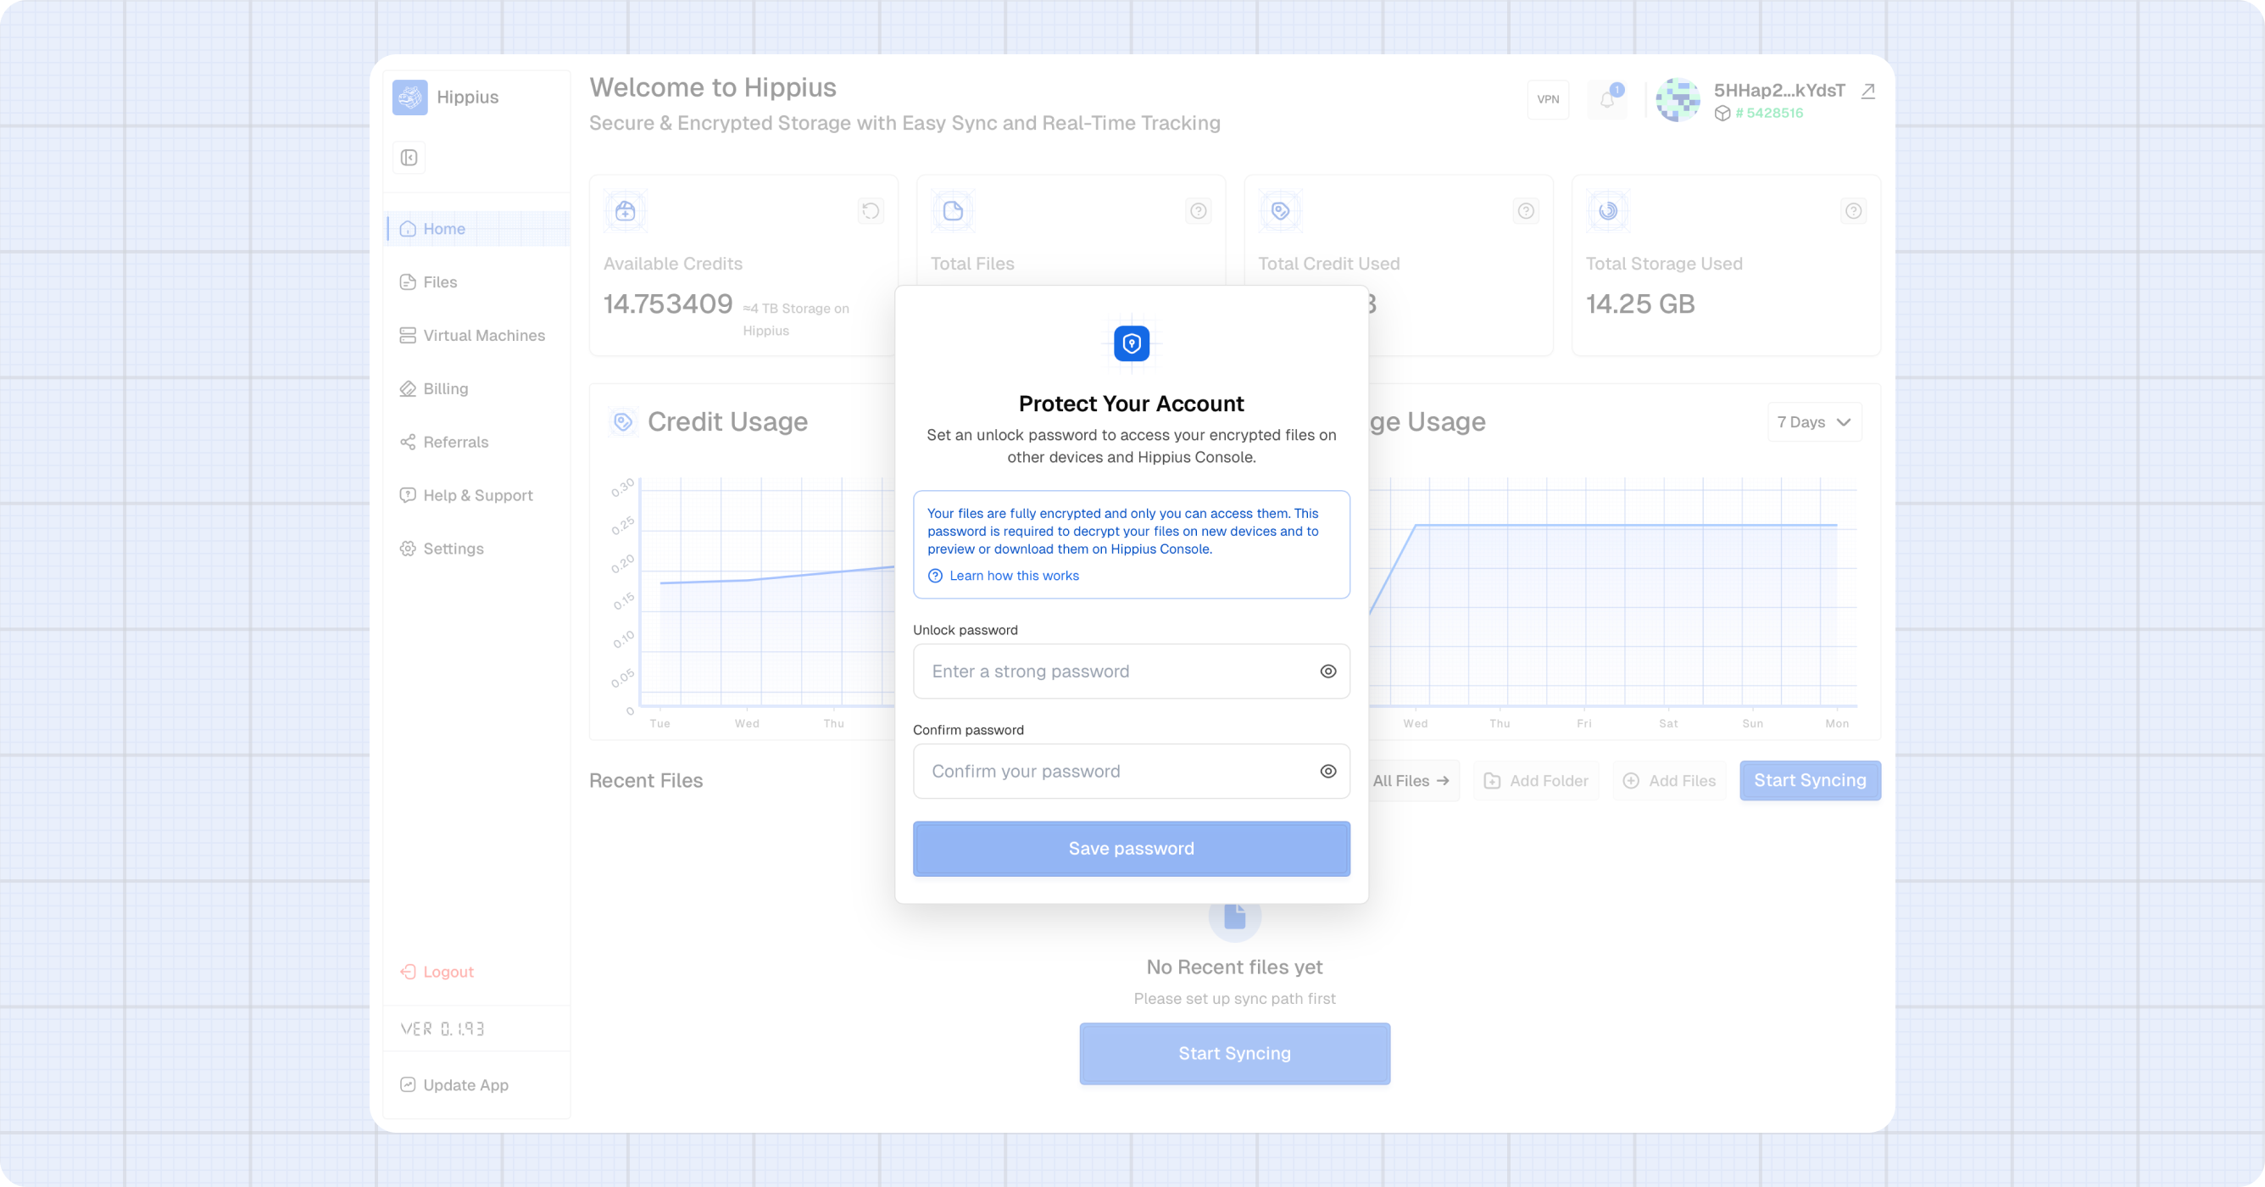Click the 14.753409 credits value
Viewport: 2265px width, 1187px height.
tap(667, 304)
